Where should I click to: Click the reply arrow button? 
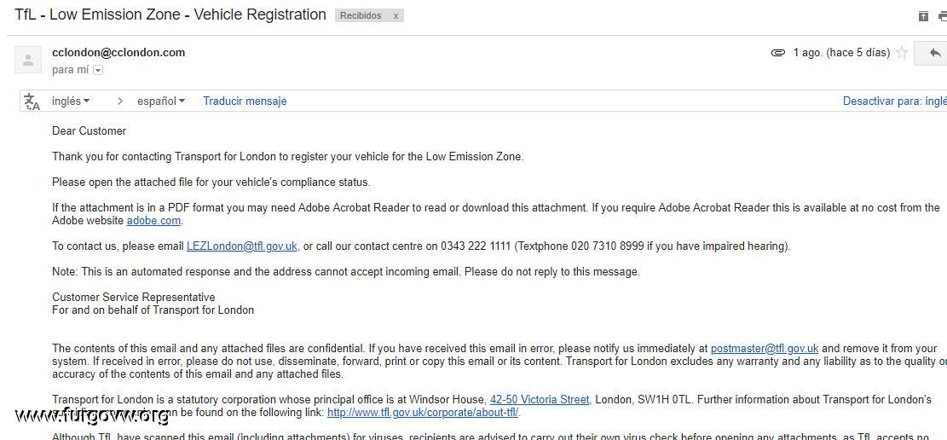[933, 53]
